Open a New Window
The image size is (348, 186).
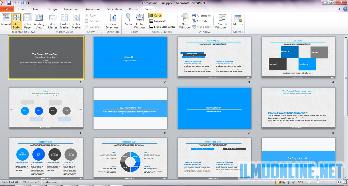pyautogui.click(x=185, y=21)
